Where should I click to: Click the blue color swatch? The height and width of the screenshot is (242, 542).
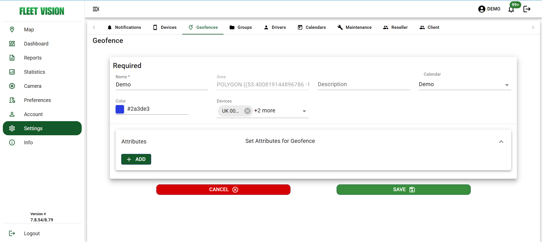pos(120,109)
